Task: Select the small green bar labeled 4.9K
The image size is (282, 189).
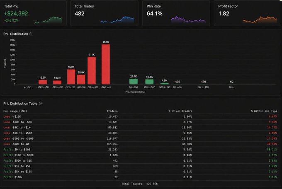Action: (164, 84)
